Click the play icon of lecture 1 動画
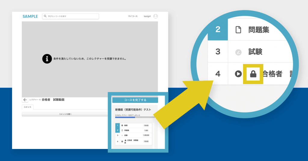This screenshot has height=161, width=308. [x=122, y=125]
